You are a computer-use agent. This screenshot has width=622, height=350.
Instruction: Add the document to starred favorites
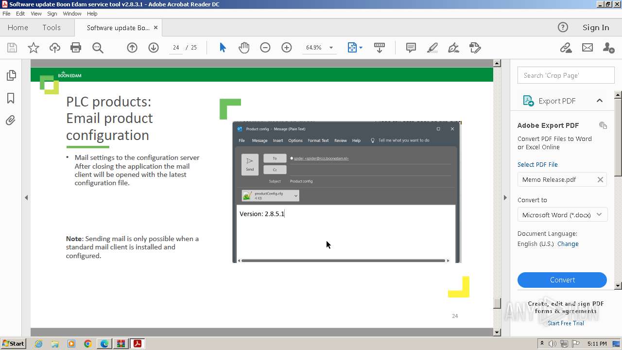(x=34, y=48)
